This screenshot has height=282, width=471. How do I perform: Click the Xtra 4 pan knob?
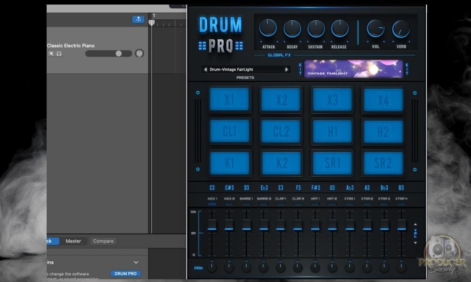(401, 267)
